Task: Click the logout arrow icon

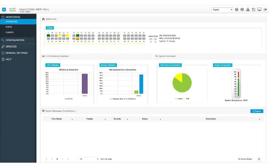Action: pyautogui.click(x=265, y=10)
